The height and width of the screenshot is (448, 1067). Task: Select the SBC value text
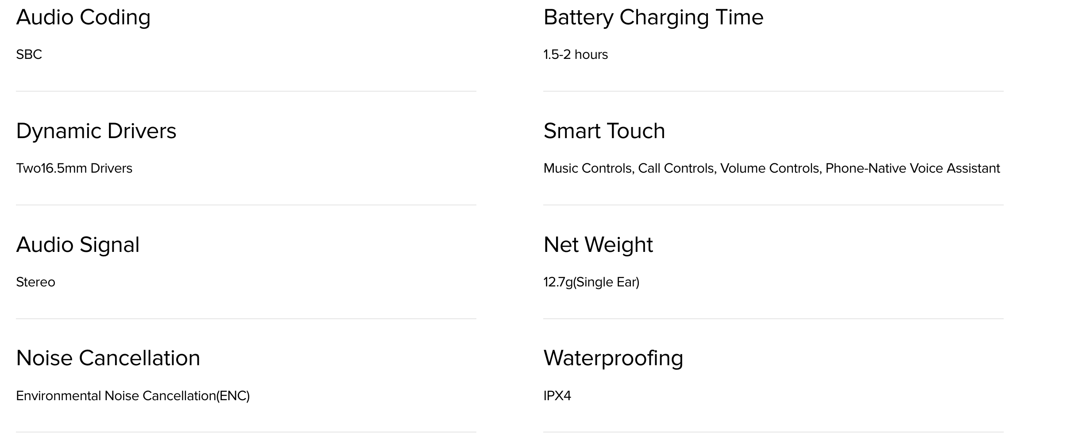[x=29, y=54]
